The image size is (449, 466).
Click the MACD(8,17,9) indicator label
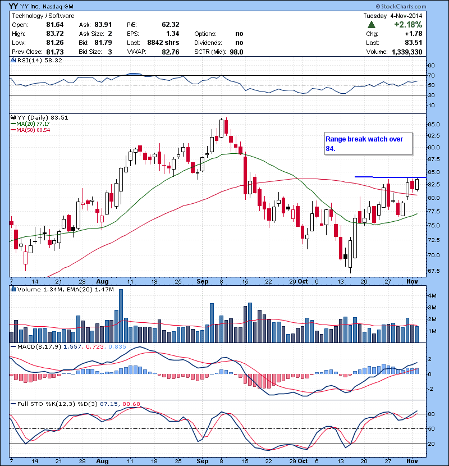[x=40, y=347]
